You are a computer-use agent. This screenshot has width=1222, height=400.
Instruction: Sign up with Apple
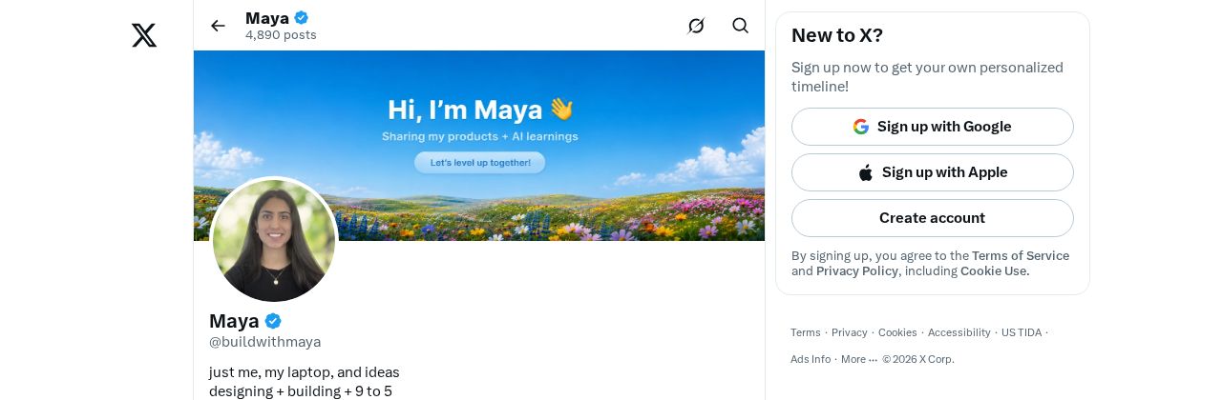[x=933, y=172]
